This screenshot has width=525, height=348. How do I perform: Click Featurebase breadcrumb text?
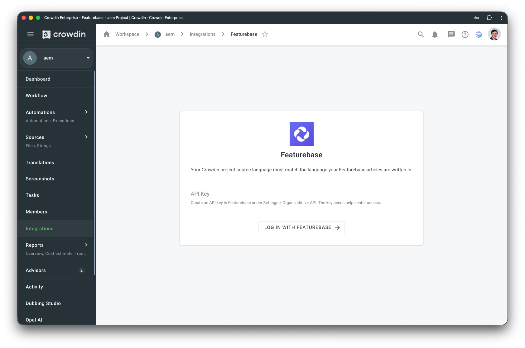click(x=244, y=34)
